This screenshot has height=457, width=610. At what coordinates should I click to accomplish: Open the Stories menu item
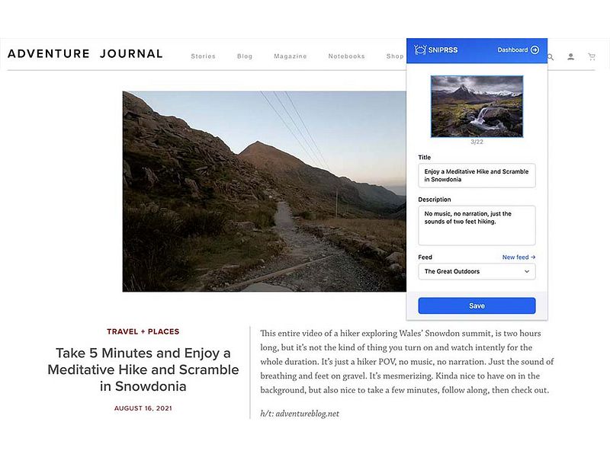203,56
